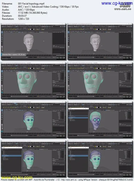This screenshot has height=181, width=134.
Task: Open the video frame stamped 00:00:41
Action: (100, 120)
